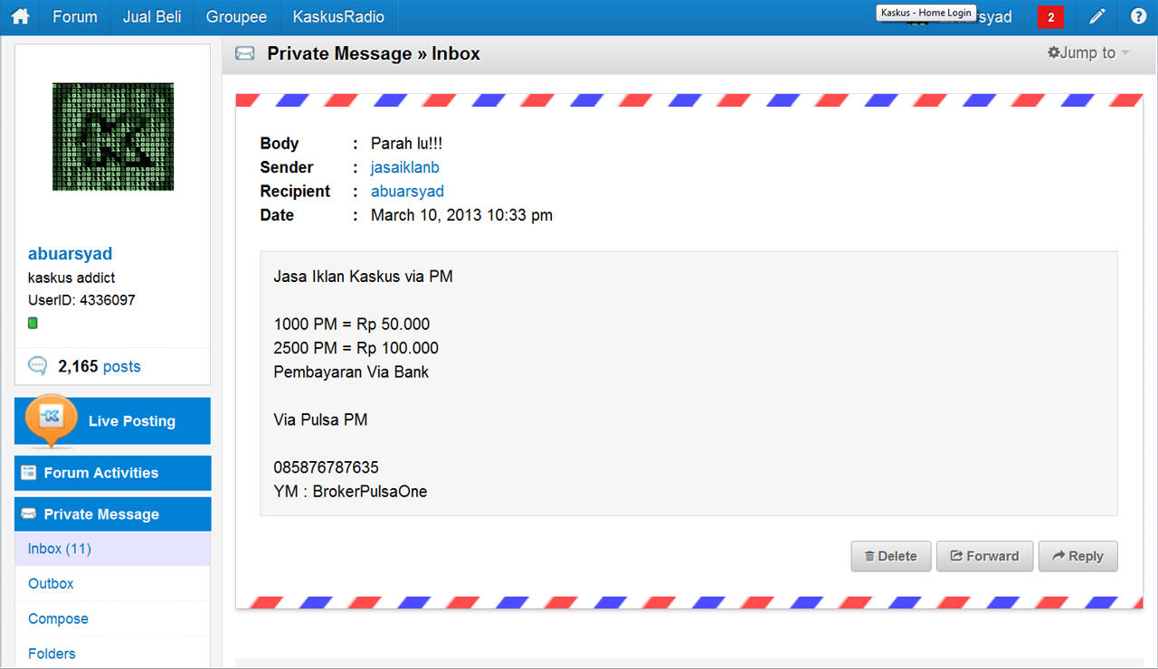Click the phone number 085876787635
Screen dimensions: 1158x669
coord(326,468)
